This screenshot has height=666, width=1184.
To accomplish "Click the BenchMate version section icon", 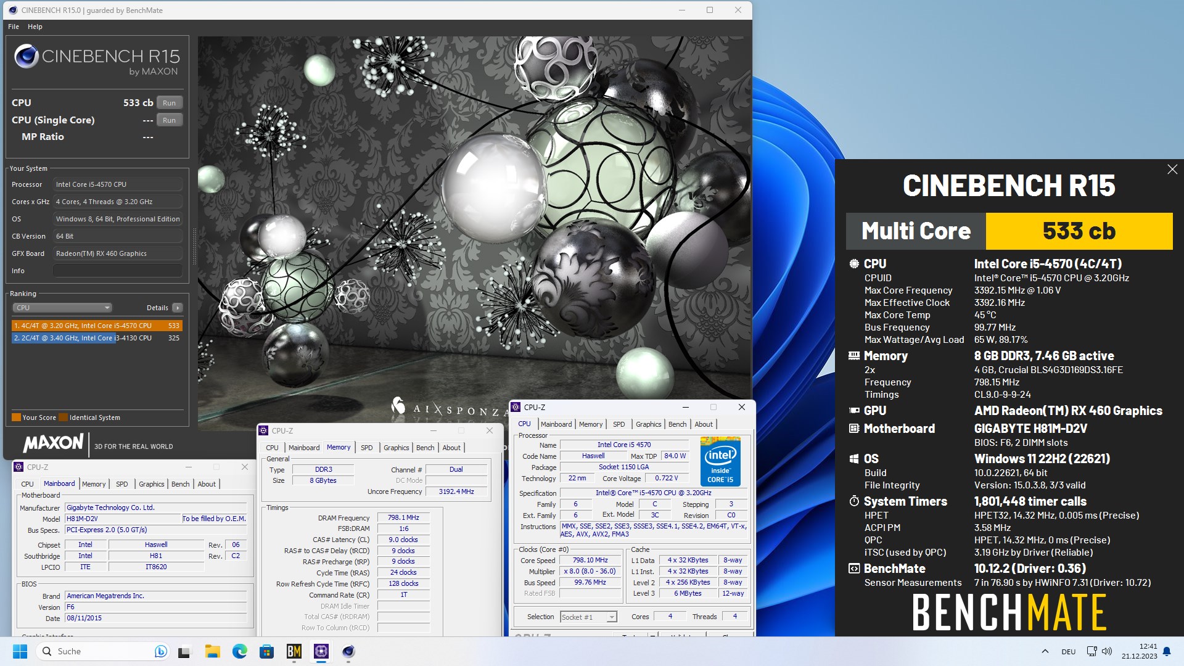I will point(854,569).
